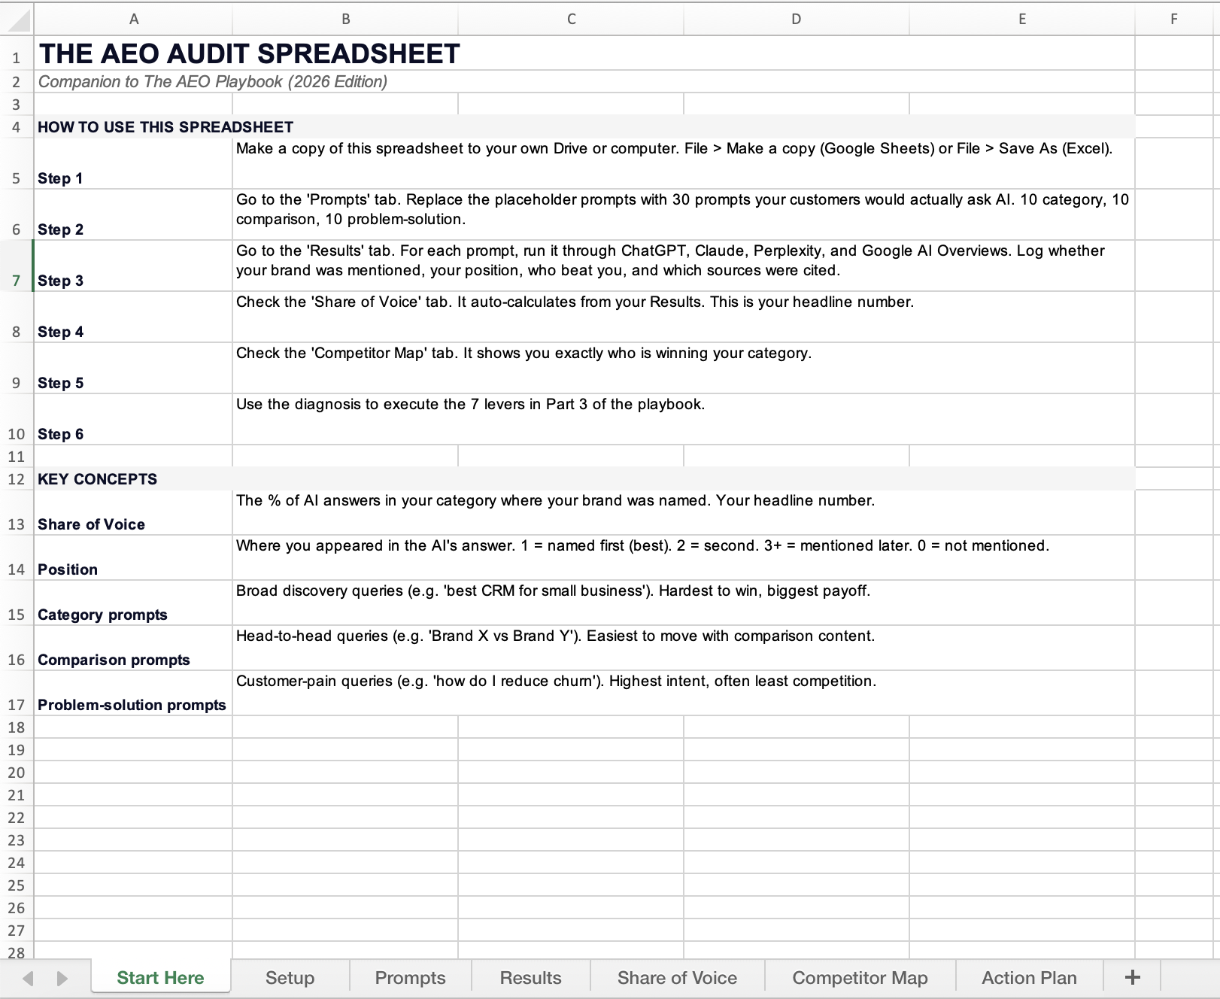The height and width of the screenshot is (999, 1220).
Task: Select the 'Step 3' cell
Action: 133,266
